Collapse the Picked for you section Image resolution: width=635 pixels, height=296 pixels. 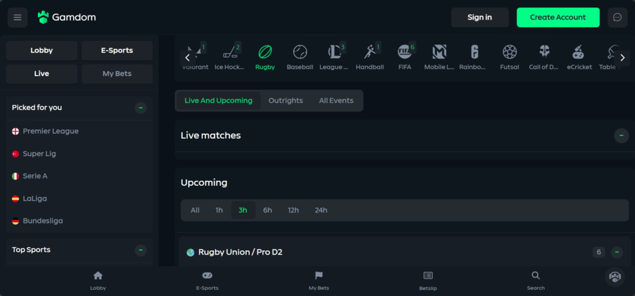point(141,108)
